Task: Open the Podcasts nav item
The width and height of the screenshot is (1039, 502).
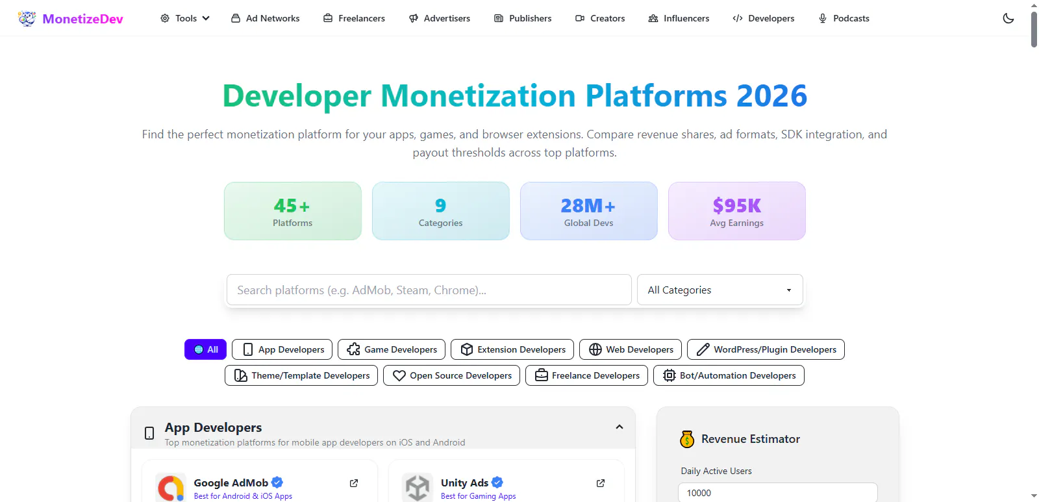Action: pyautogui.click(x=844, y=18)
